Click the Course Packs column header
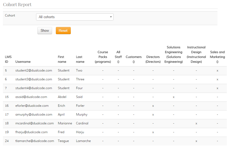Screen dimensions: 230x146 103,57
